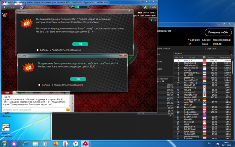Image resolution: width=235 pixels, height=147 pixels.
Task: Open the Yandex 'Я' taskbar shortcut
Action: tap(65, 144)
